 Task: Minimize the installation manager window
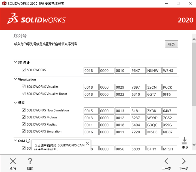coord(166,3)
